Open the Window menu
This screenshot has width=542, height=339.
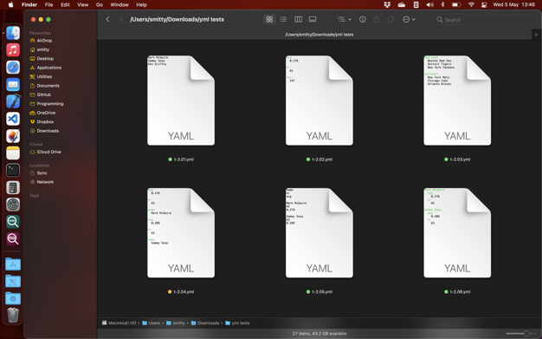point(119,4)
